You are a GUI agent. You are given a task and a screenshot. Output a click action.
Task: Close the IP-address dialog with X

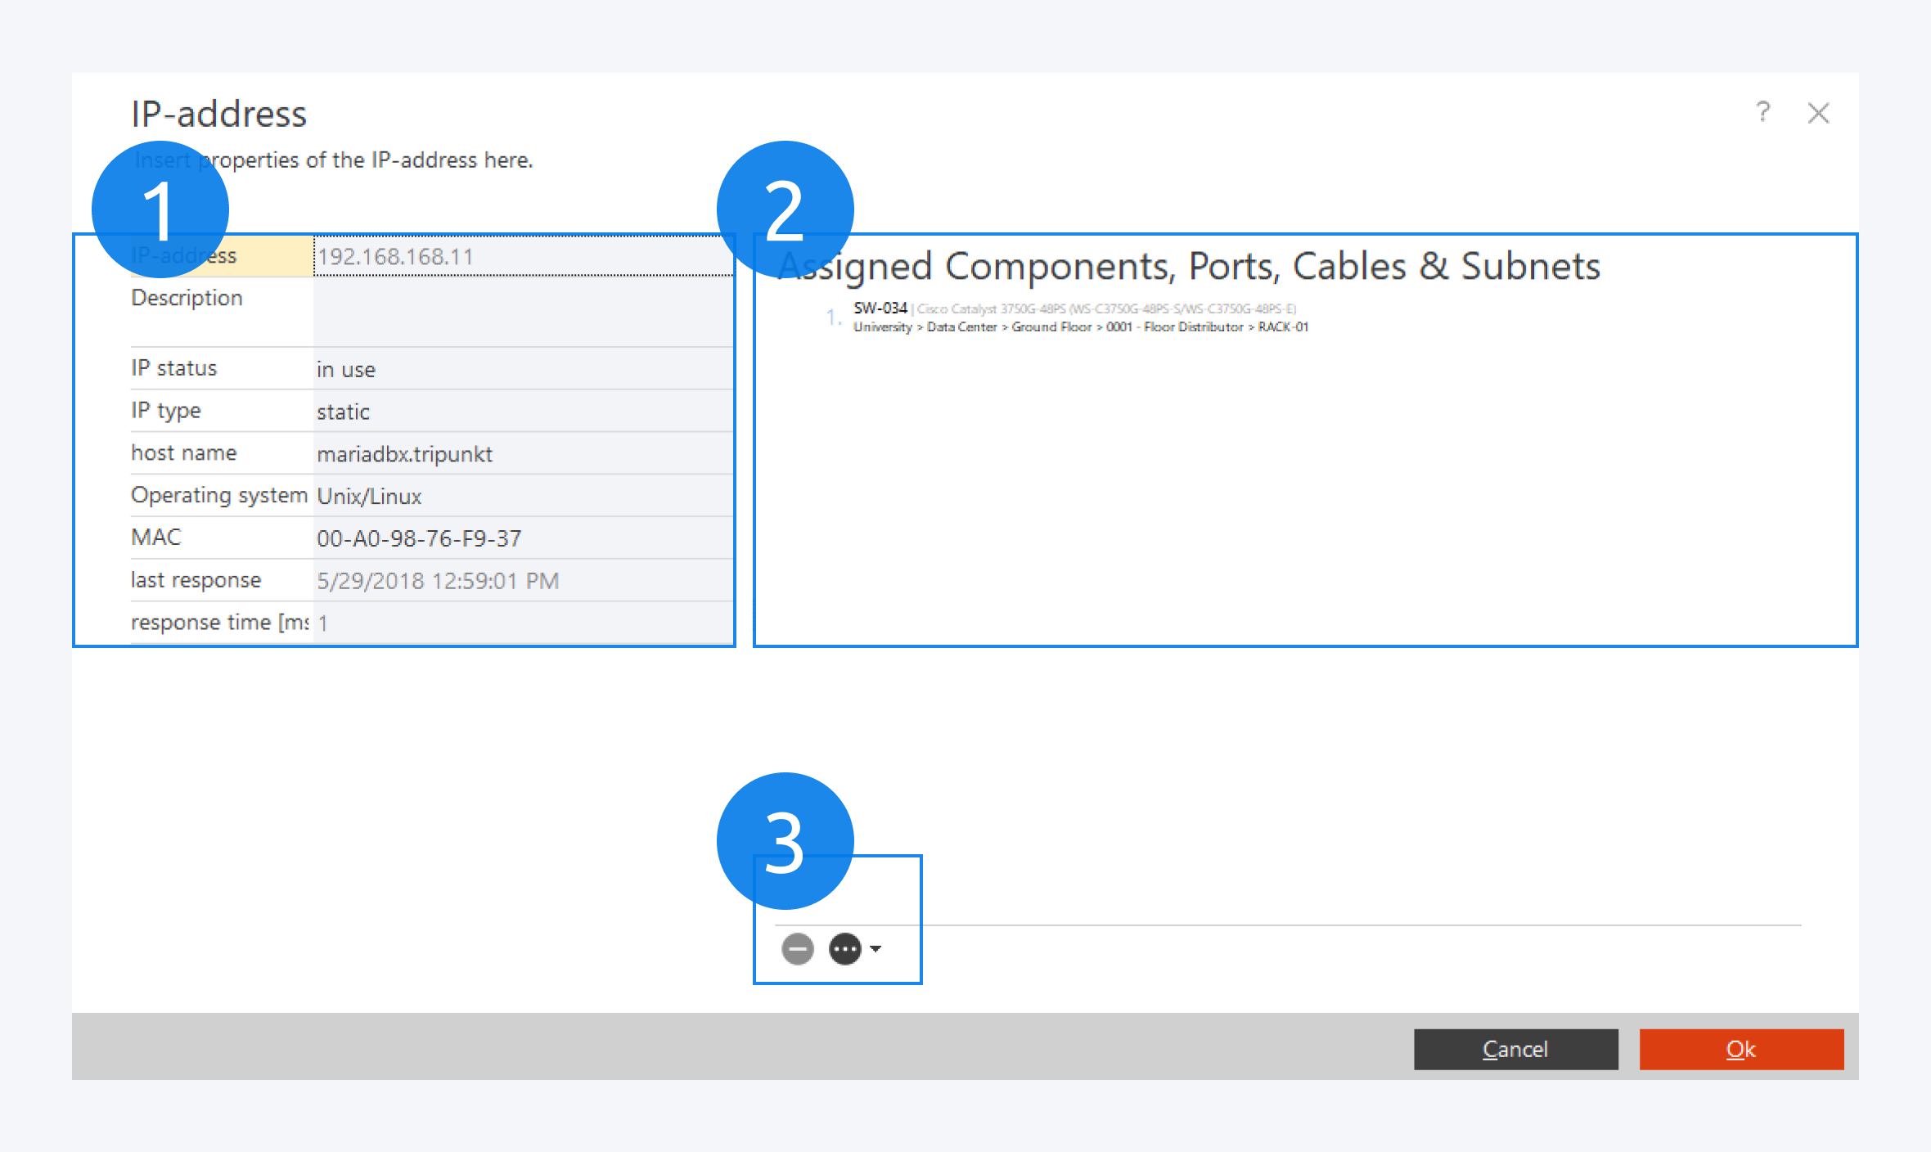pyautogui.click(x=1818, y=113)
